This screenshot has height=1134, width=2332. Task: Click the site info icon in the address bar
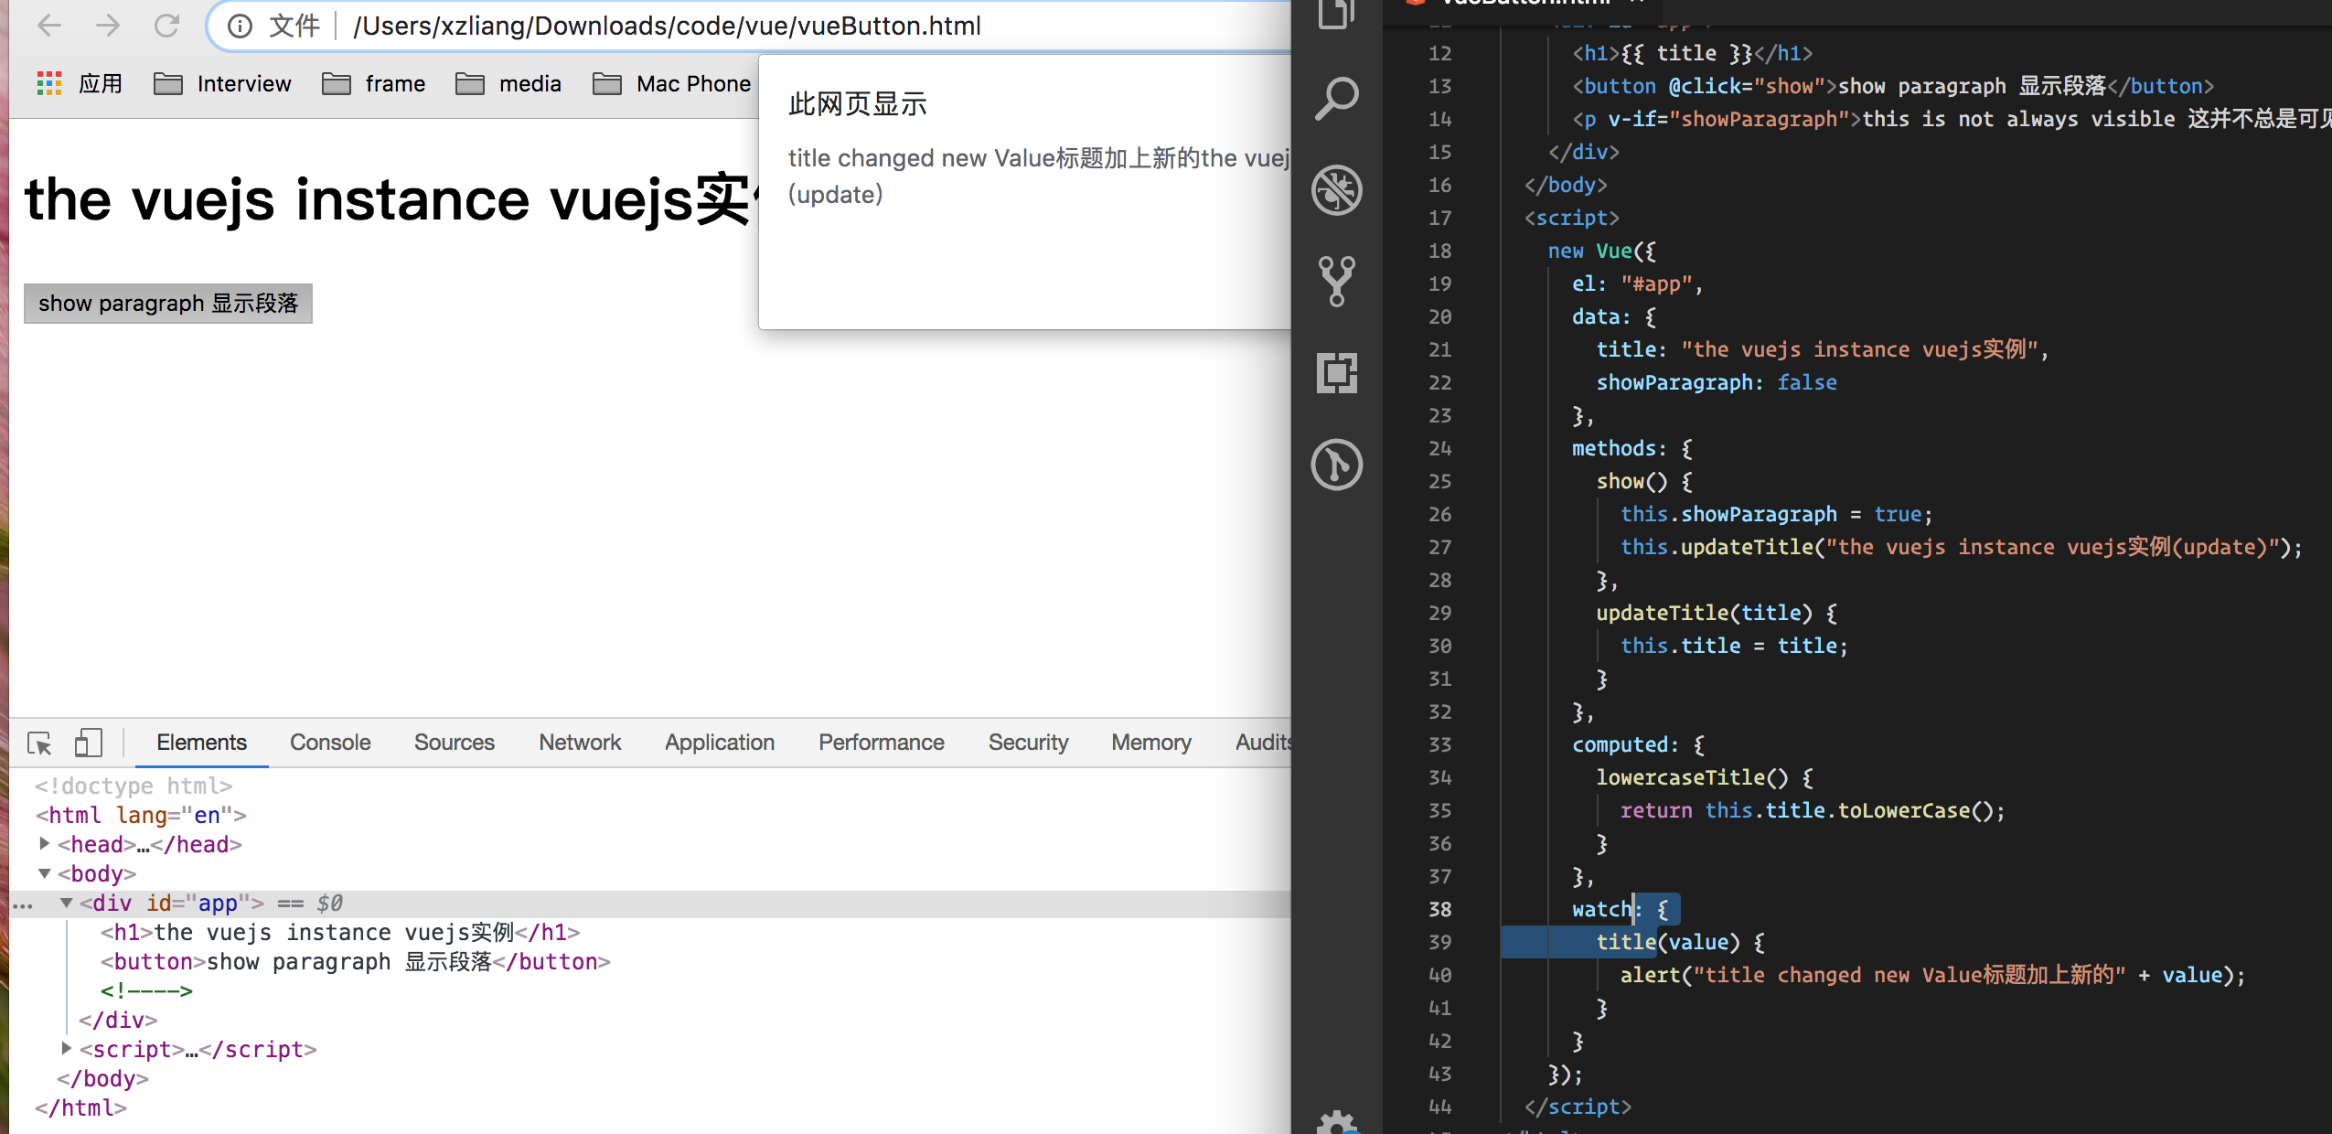click(x=240, y=26)
